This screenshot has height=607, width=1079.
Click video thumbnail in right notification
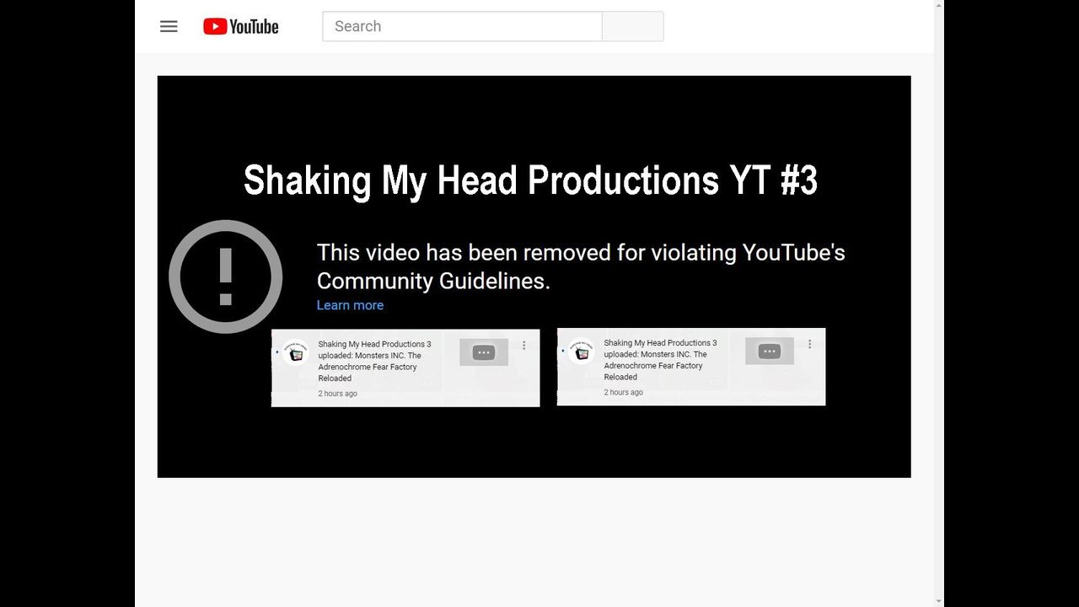coord(770,352)
